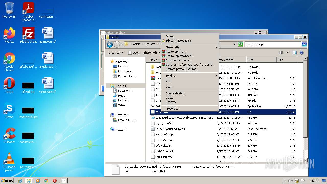This screenshot has width=327, height=184.
Task: Click Windows Explorer taskbar icon
Action: 29,181
